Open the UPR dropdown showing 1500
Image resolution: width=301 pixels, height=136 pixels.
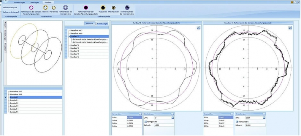click(x=264, y=118)
